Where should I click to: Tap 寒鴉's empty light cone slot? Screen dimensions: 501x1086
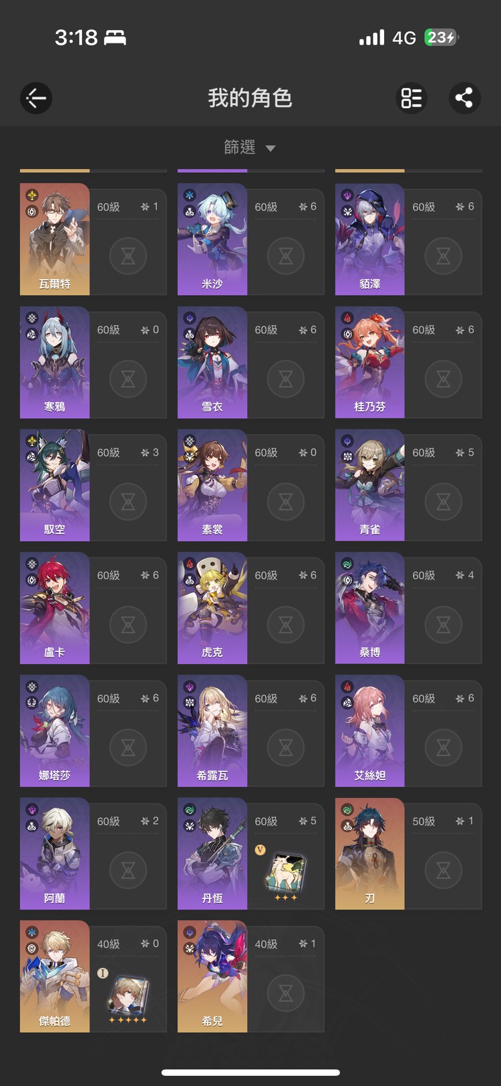[x=128, y=379]
